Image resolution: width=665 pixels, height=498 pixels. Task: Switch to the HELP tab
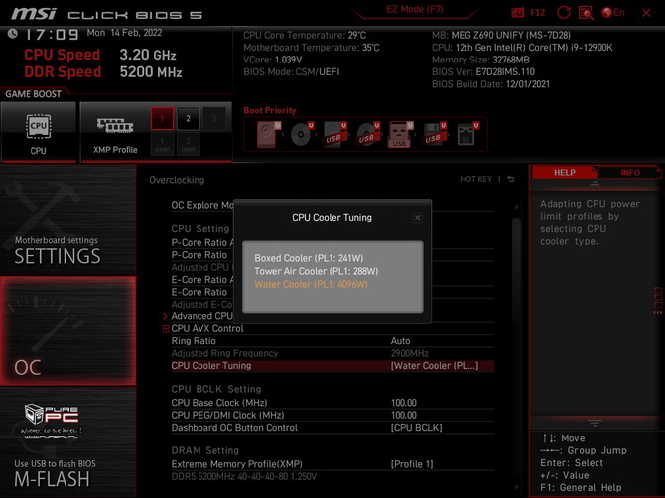tap(564, 172)
